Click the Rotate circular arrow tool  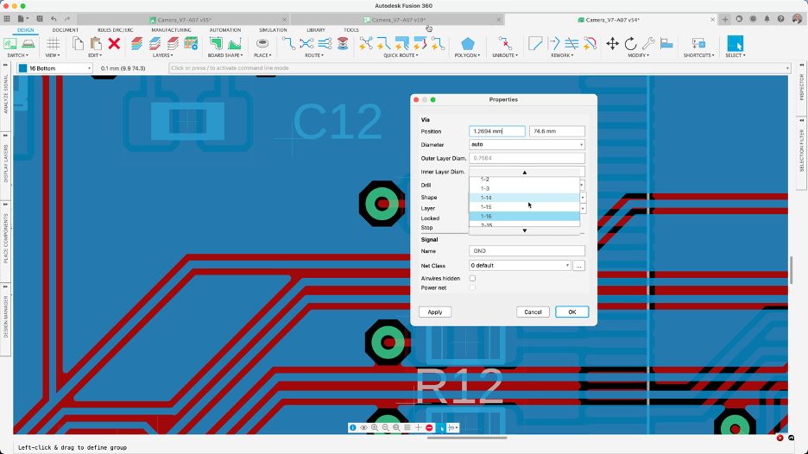click(630, 44)
